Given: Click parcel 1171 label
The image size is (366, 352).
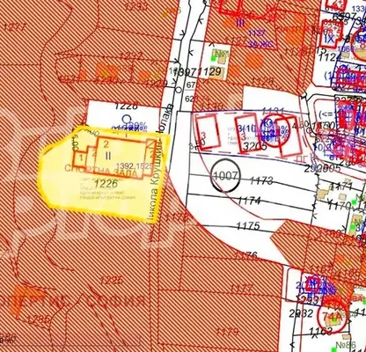Looking at the screenshot, I should (340, 186).
